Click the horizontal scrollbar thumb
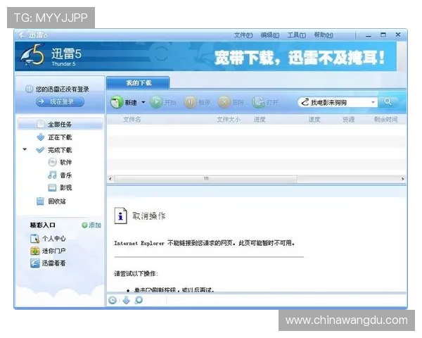 [x=206, y=179]
